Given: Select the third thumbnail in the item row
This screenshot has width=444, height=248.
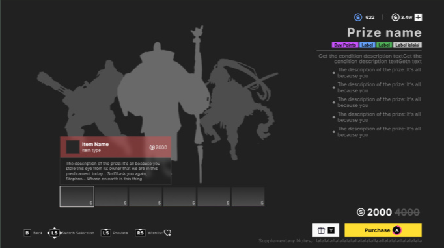Looking at the screenshot, I should [x=145, y=197].
